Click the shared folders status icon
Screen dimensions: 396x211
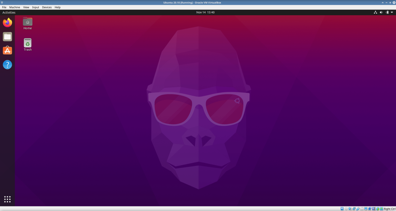[362, 209]
